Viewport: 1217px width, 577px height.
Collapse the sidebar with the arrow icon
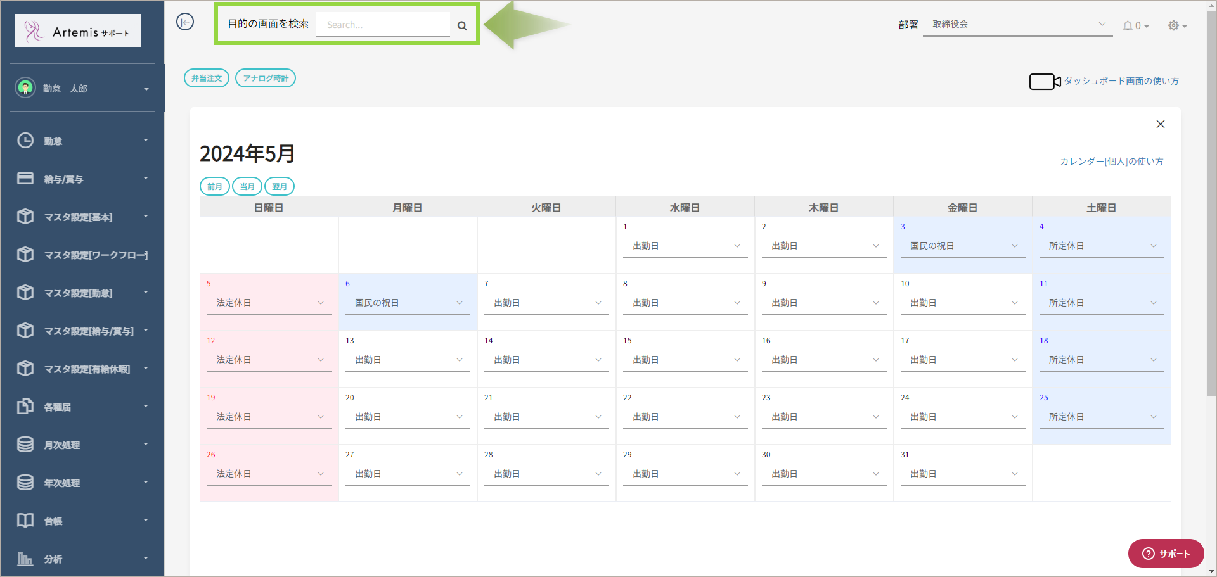[x=184, y=22]
